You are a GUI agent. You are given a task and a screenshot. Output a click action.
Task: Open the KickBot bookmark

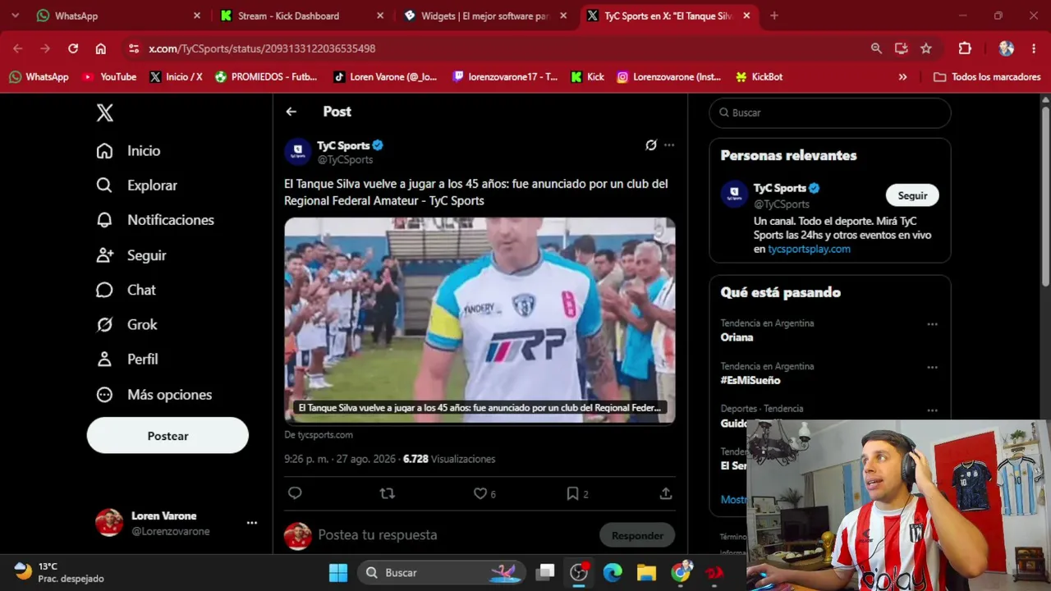759,77
